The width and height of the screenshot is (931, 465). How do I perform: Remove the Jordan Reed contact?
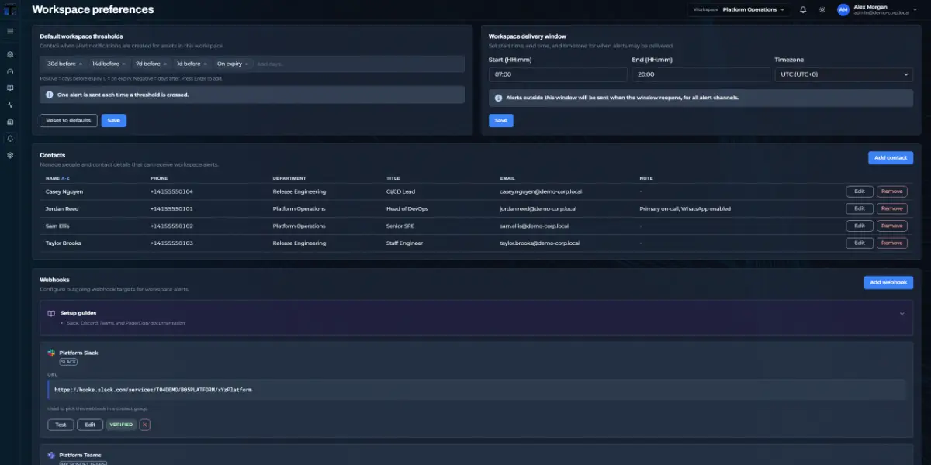pyautogui.click(x=891, y=208)
